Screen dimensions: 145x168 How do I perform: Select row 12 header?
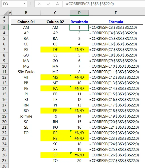coord(4,77)
